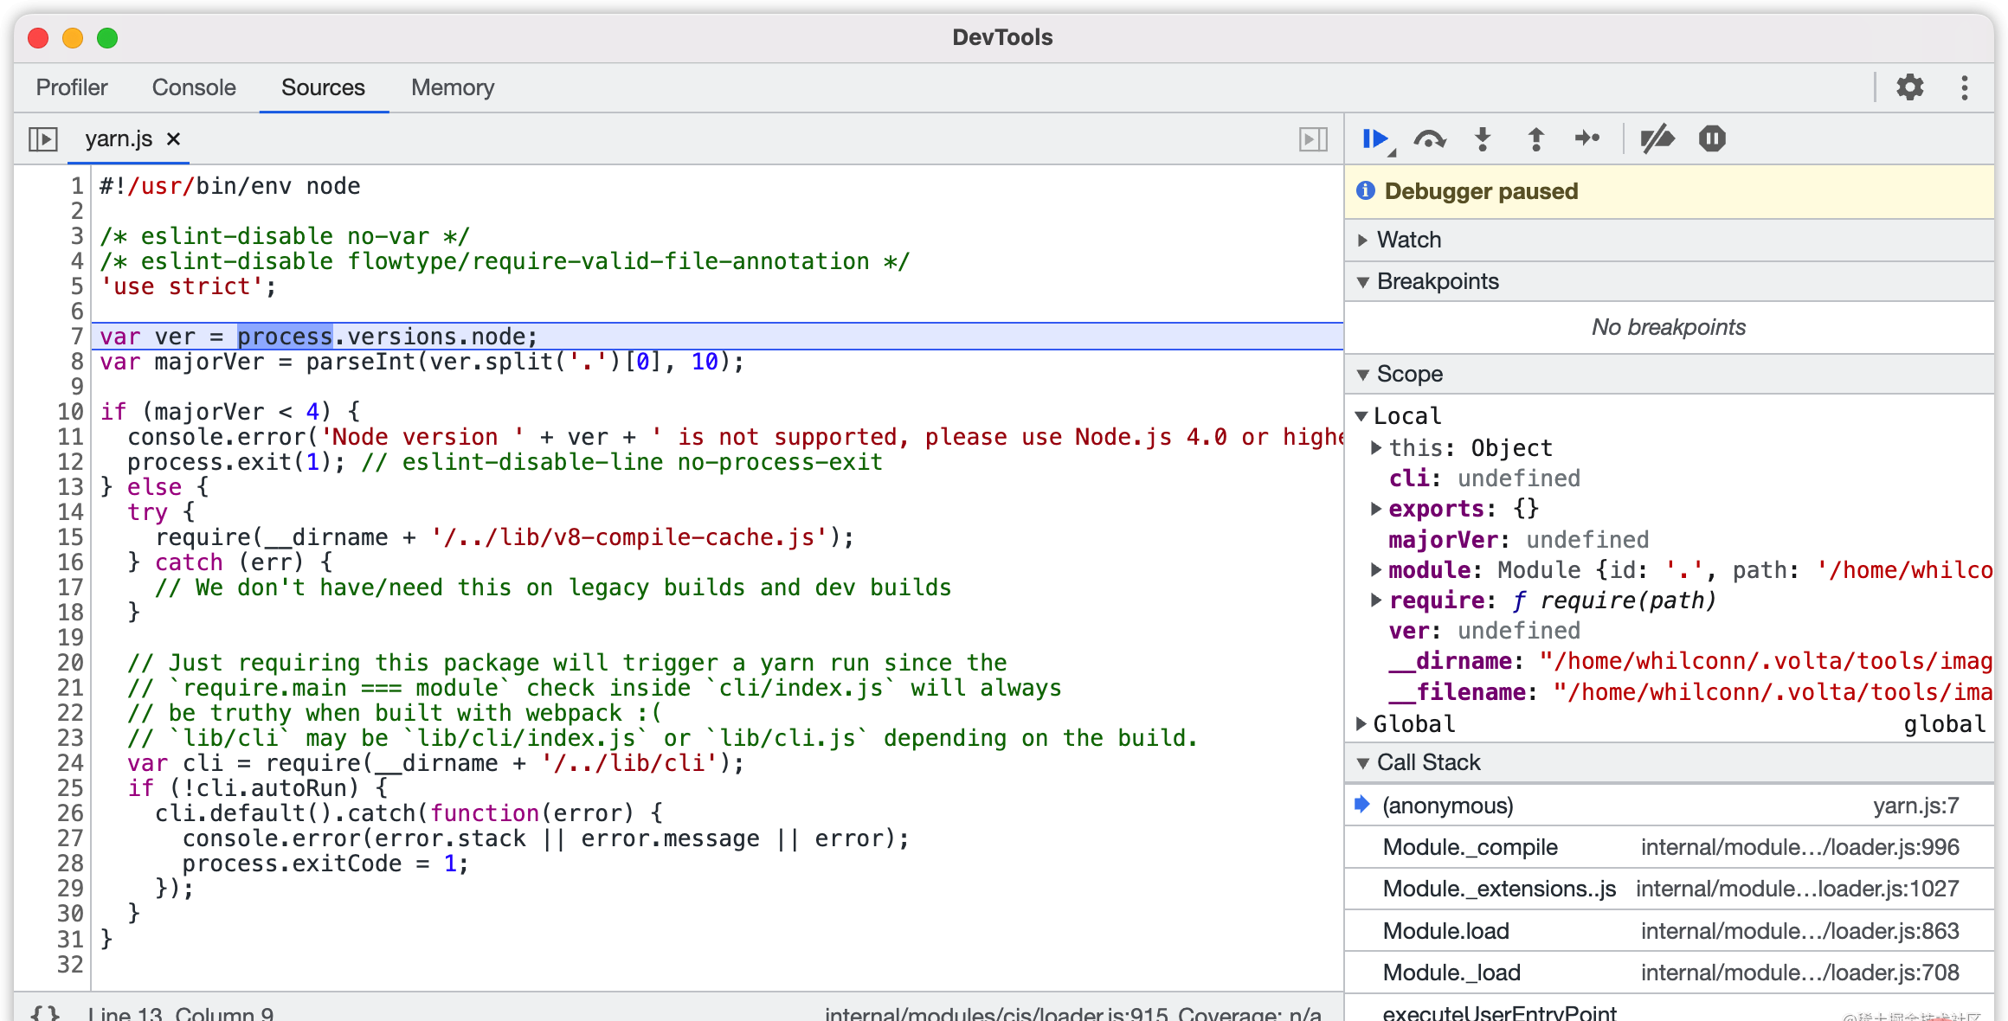This screenshot has height=1021, width=2008.
Task: Click the Step over next function call icon
Action: 1430,139
